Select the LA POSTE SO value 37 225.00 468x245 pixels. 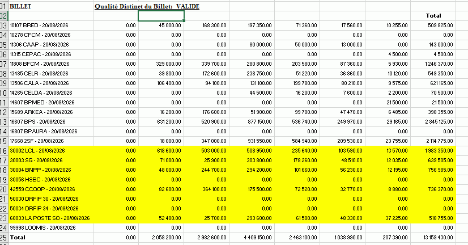(397, 218)
